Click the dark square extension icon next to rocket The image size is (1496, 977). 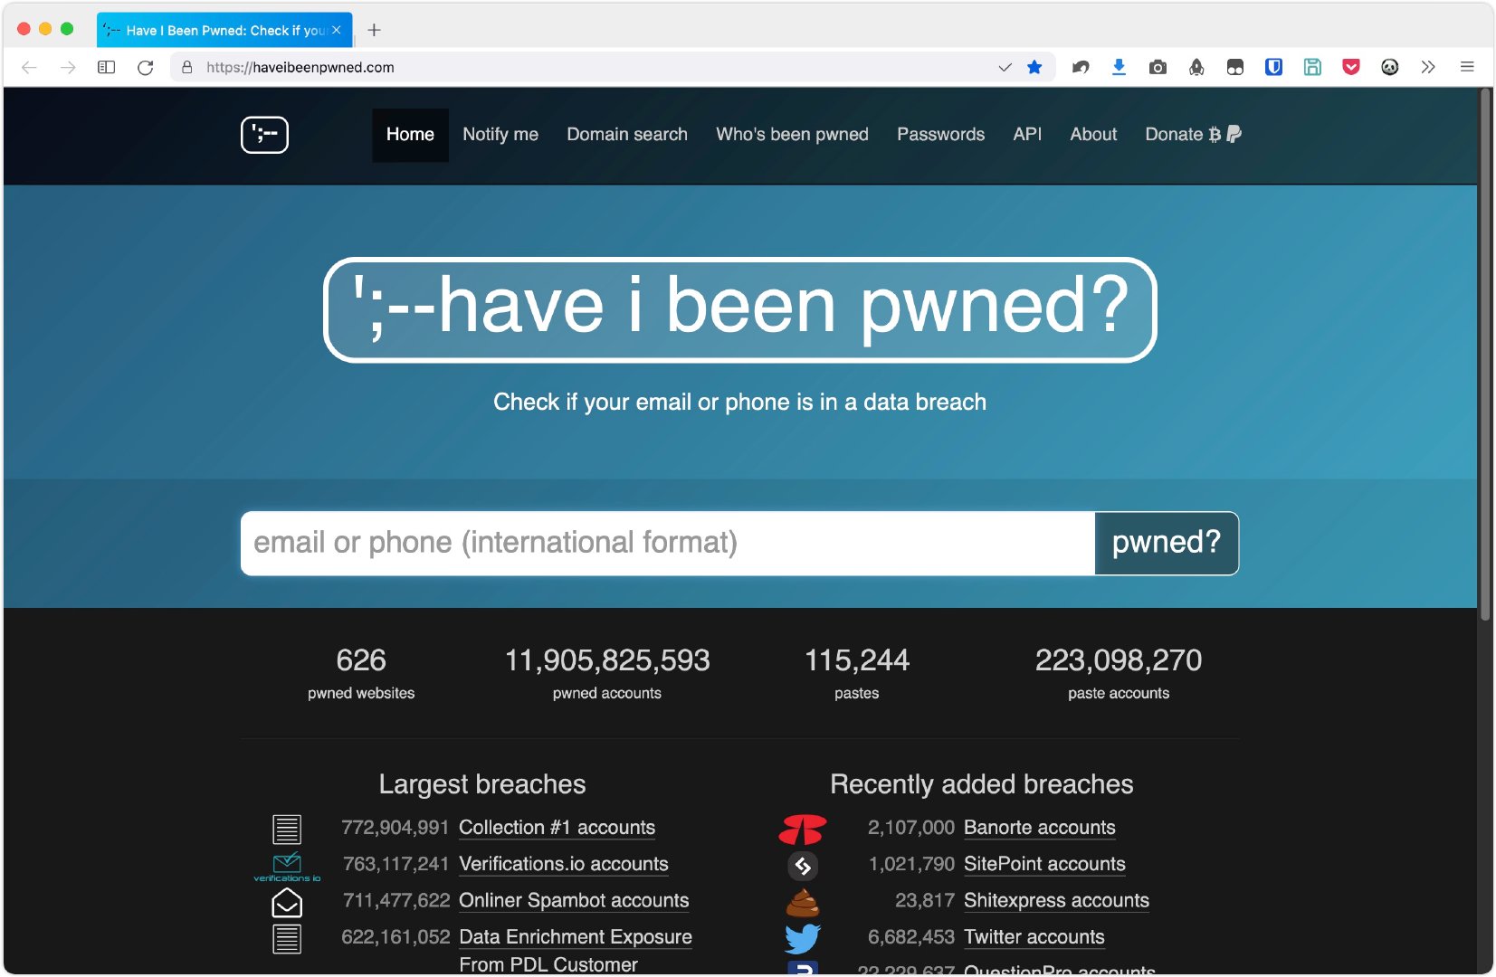[x=1234, y=67]
